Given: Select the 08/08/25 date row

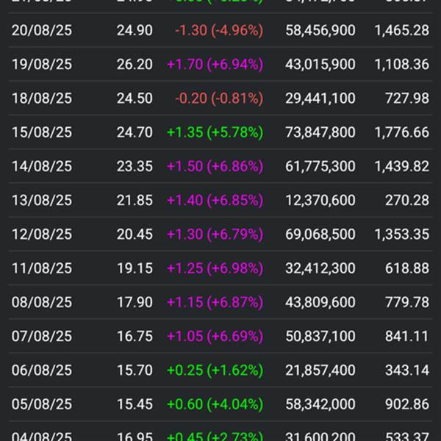Looking at the screenshot, I should (x=42, y=302).
